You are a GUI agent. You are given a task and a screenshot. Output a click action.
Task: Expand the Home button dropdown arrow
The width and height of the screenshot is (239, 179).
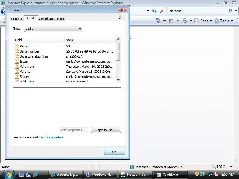click(164, 21)
